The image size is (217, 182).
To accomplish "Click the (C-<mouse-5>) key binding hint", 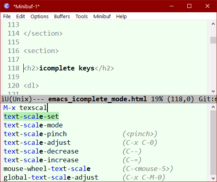I will 148,169.
